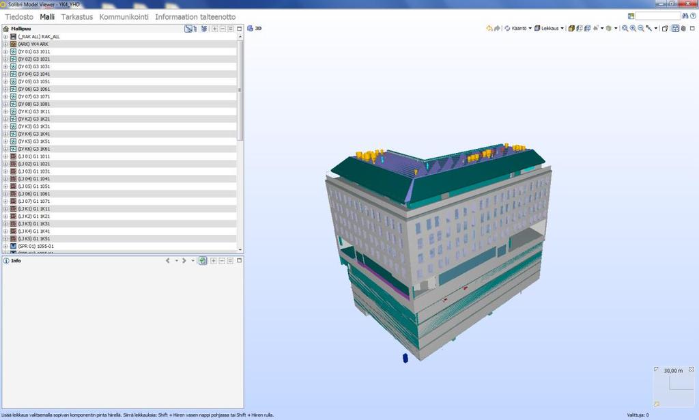Toggle the green Info sync icon
Screen dimensions: 699x420
(203, 260)
